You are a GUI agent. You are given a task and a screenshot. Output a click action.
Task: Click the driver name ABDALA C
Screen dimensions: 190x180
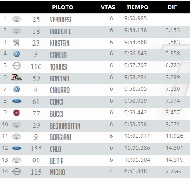click(x=61, y=32)
